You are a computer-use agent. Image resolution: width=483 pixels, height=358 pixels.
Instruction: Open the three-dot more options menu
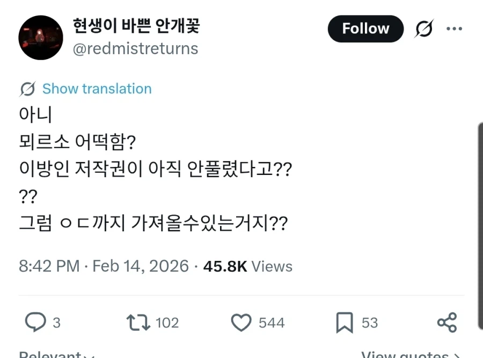coord(455,29)
